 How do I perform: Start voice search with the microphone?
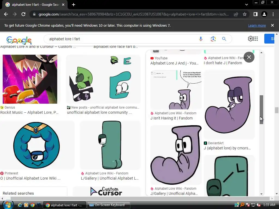(x=201, y=39)
